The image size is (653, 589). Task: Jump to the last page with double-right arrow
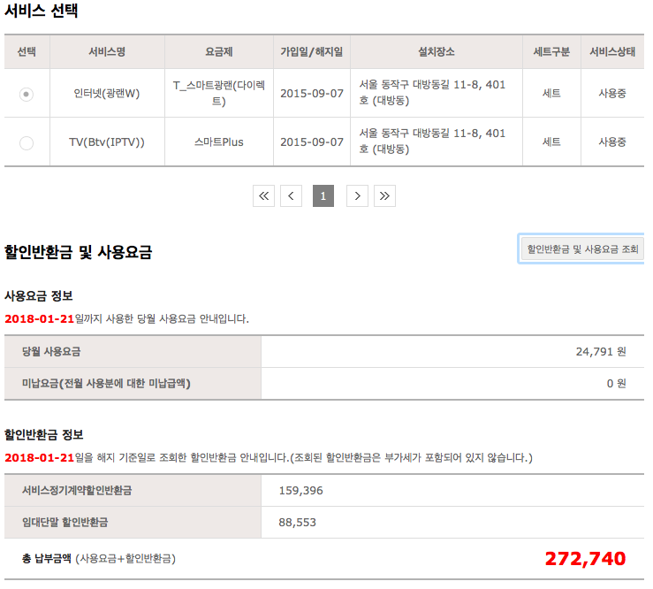click(x=384, y=196)
